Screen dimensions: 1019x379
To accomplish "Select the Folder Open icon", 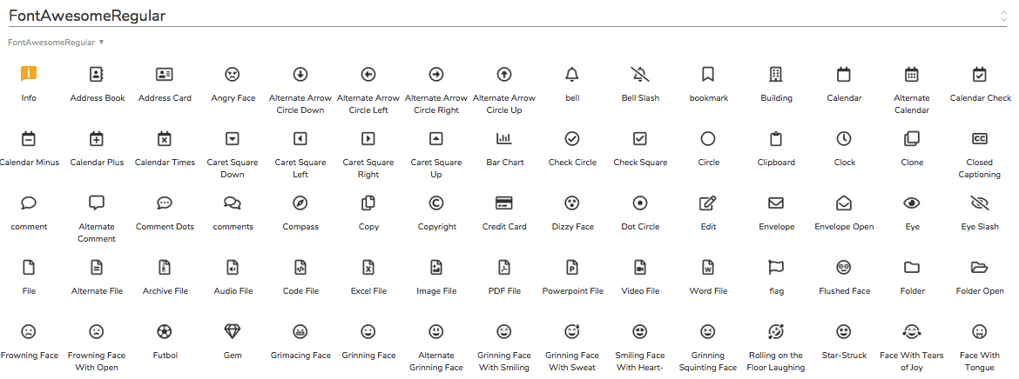I will coord(979,267).
